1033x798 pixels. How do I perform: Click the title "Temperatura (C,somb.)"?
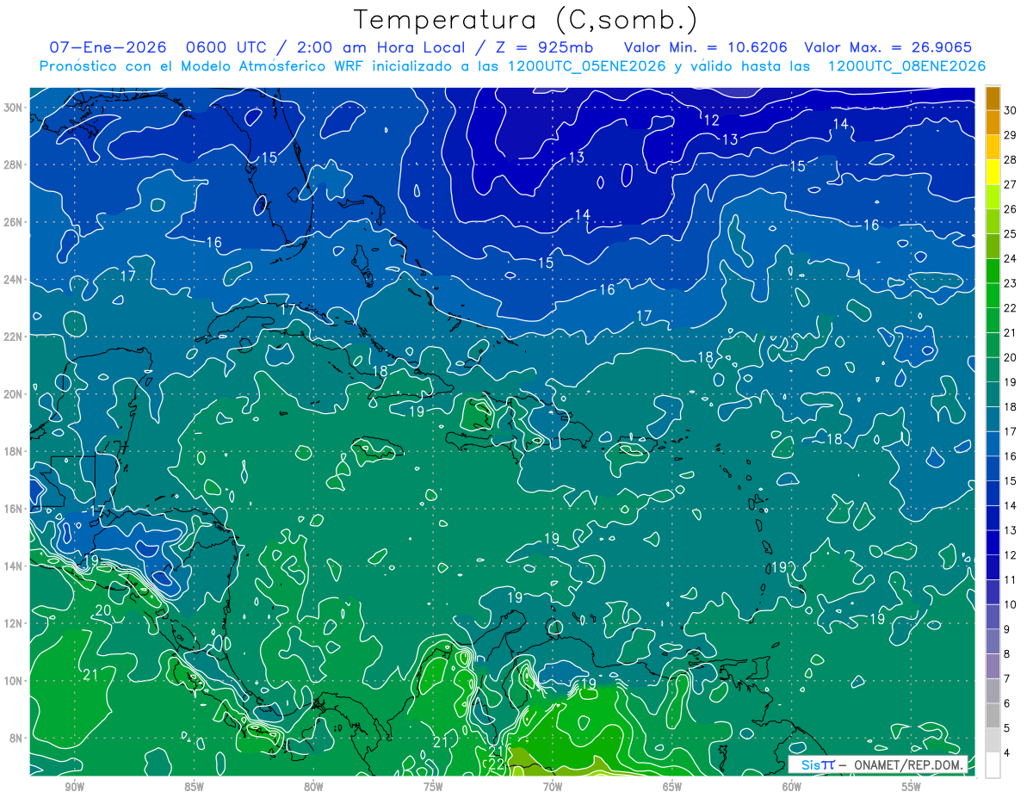point(526,20)
